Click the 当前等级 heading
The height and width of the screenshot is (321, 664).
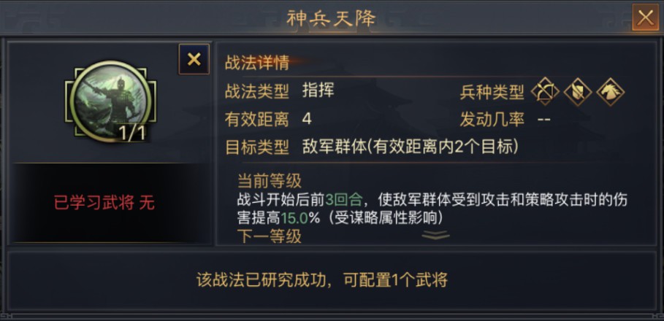270,181
